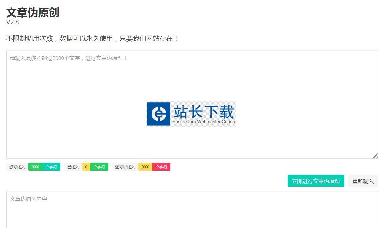
Task: Click the 已输入 label
Action: 73,167
